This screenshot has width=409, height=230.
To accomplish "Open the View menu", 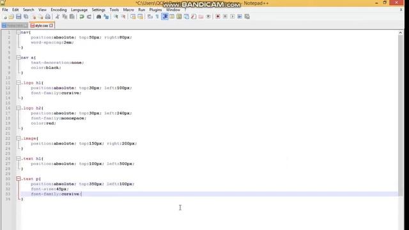I will [42, 10].
